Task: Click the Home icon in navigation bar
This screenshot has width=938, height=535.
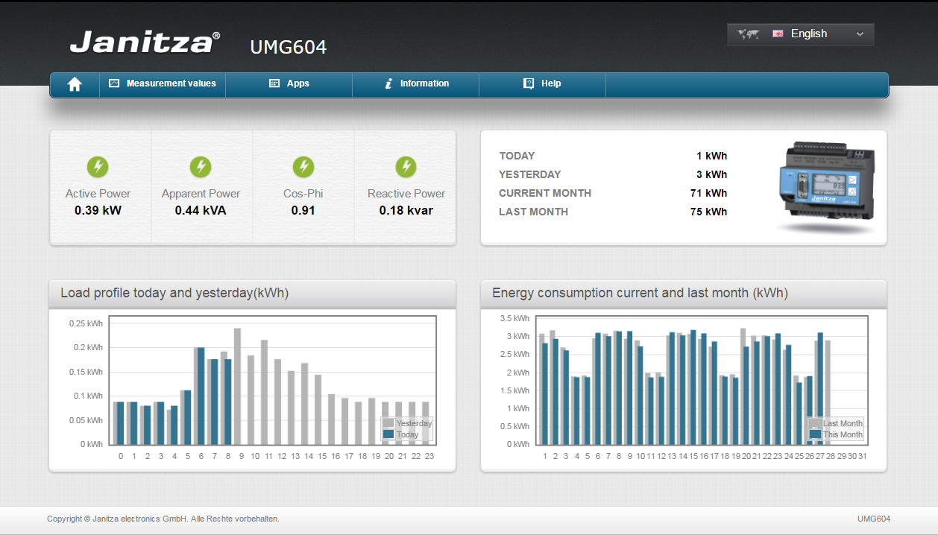Action: [75, 84]
